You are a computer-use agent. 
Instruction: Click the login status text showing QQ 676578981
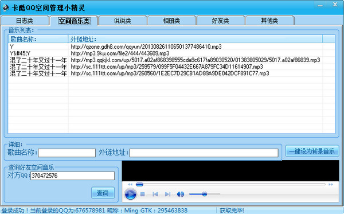coord(95,211)
